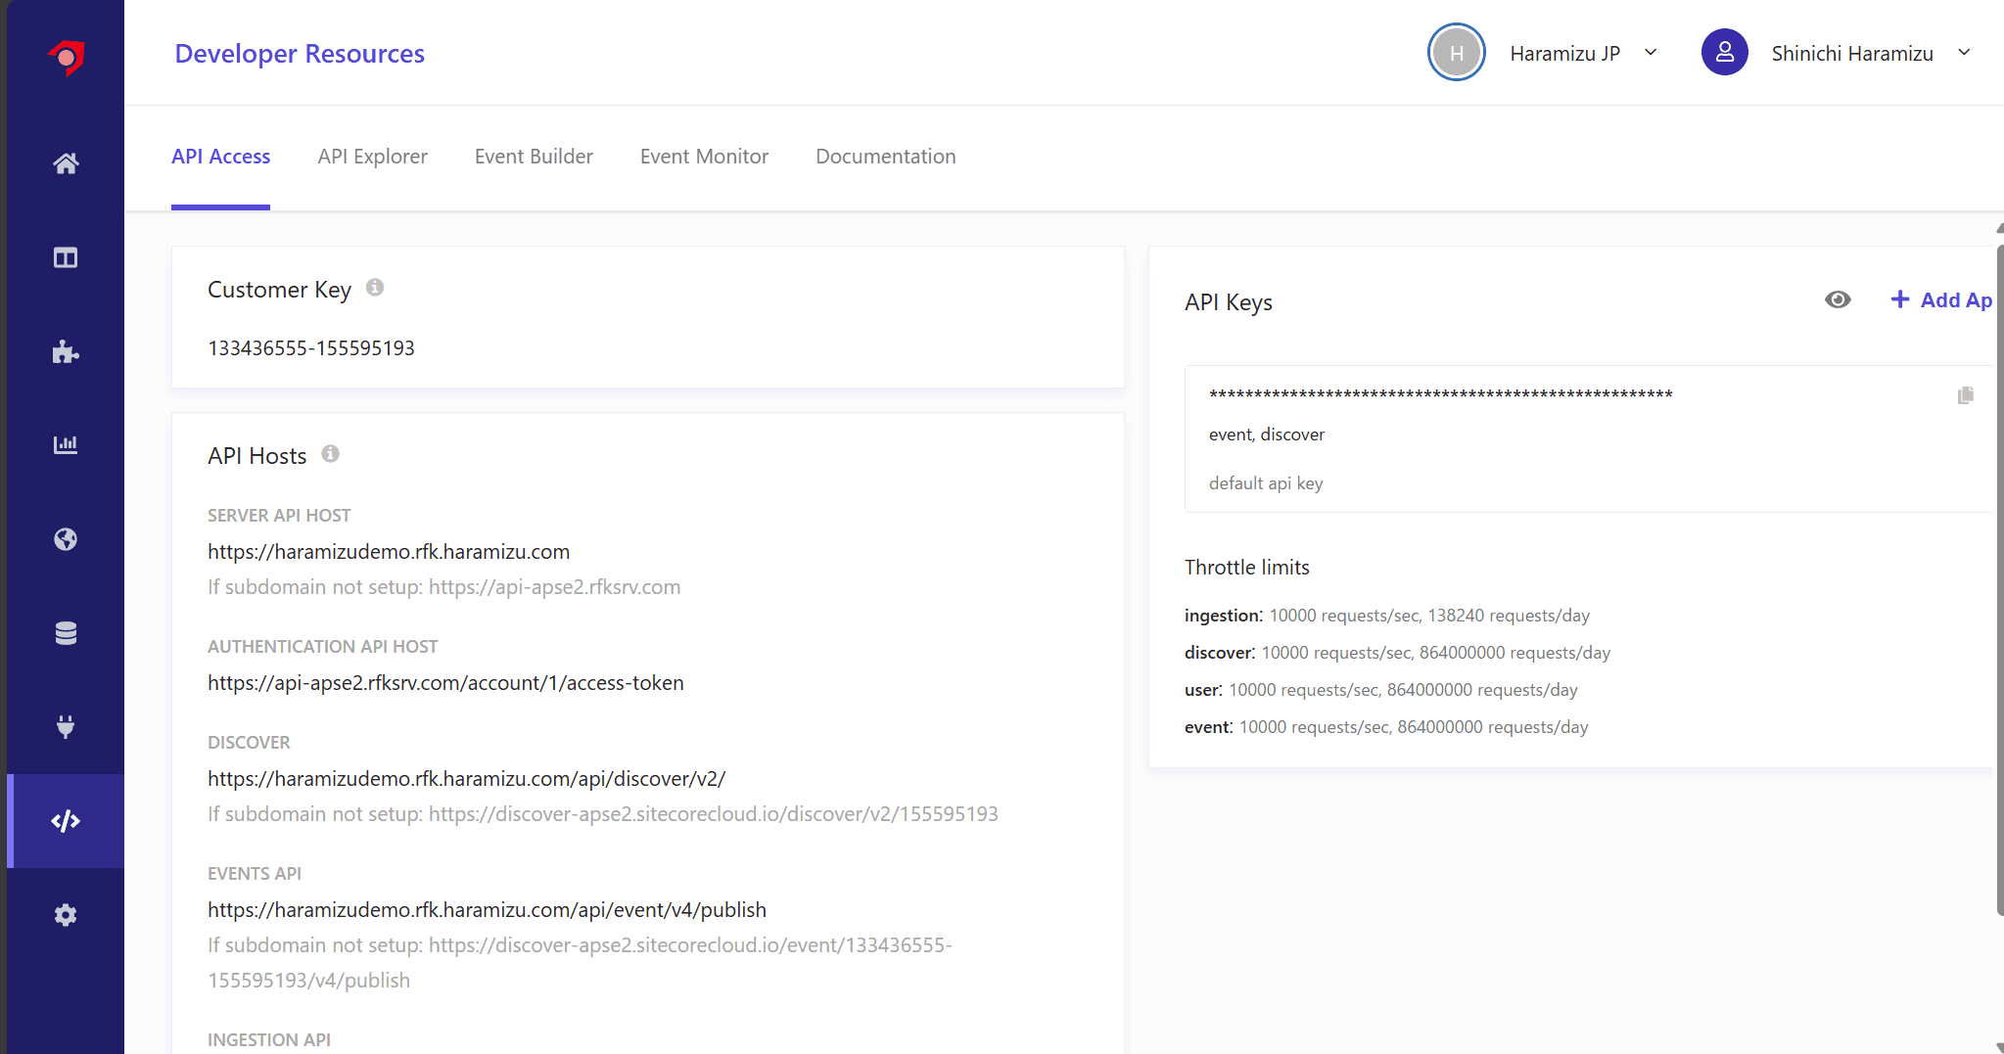Switch to the Event Builder tab
The image size is (2004, 1054).
534,157
